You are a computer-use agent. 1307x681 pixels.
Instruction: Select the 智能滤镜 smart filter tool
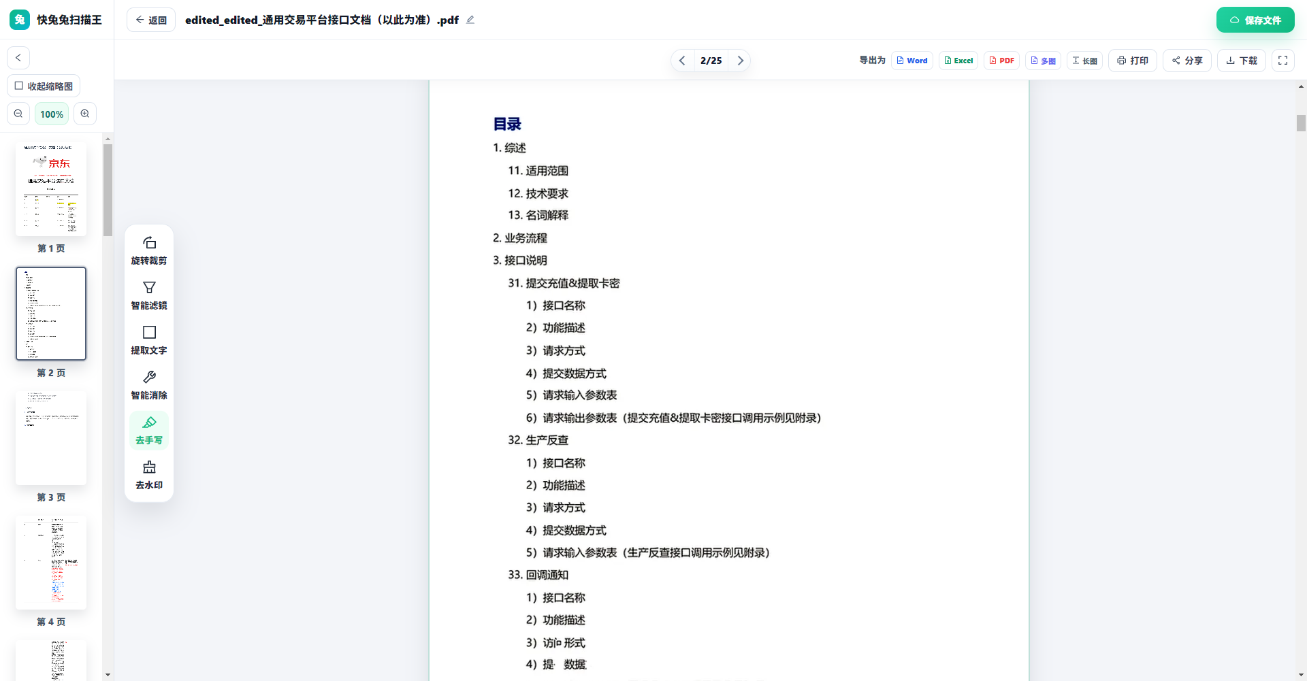[149, 295]
